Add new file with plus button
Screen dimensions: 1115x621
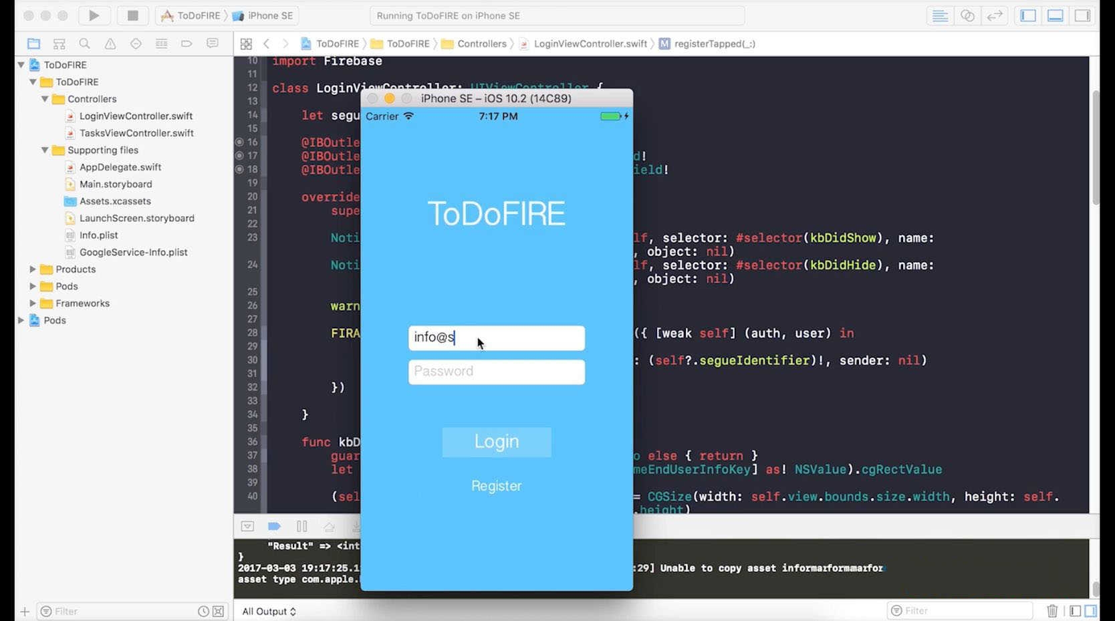click(x=25, y=611)
